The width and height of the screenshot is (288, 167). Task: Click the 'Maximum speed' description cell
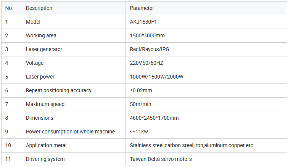[x=45, y=104]
